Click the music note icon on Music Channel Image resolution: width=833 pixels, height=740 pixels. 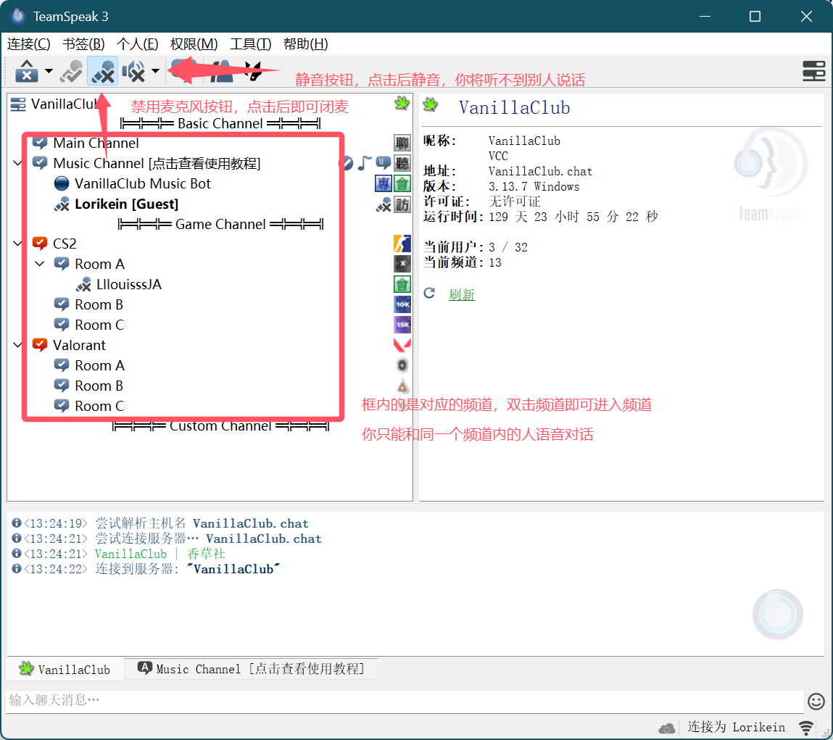pyautogui.click(x=364, y=163)
